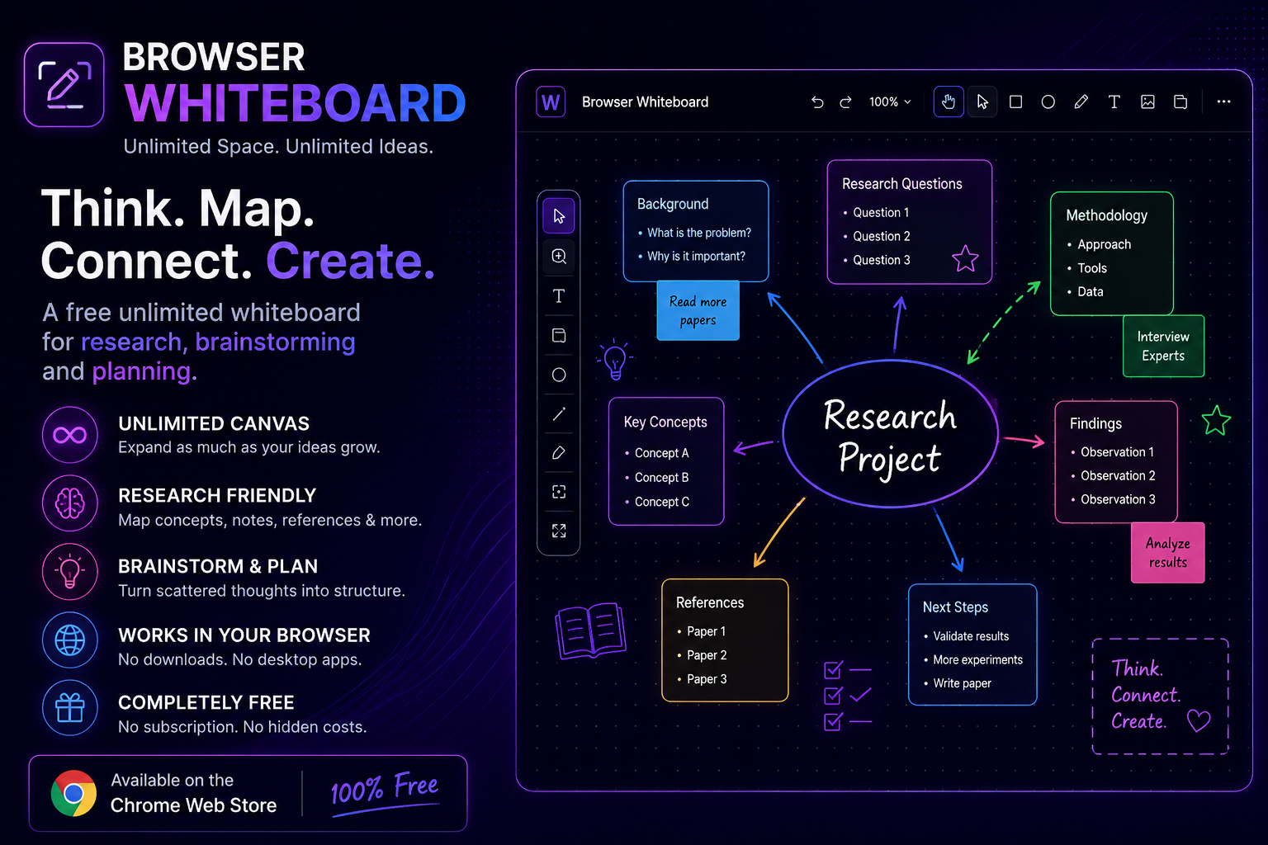Click the whiteboard app logo icon top-left
Image resolution: width=1268 pixels, height=845 pixels.
64,84
